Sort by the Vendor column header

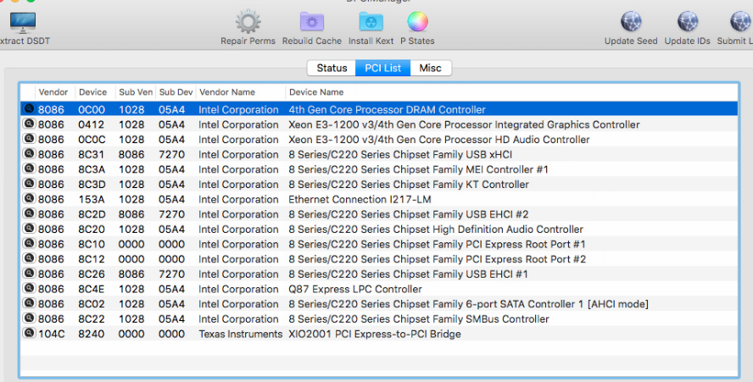tap(53, 92)
